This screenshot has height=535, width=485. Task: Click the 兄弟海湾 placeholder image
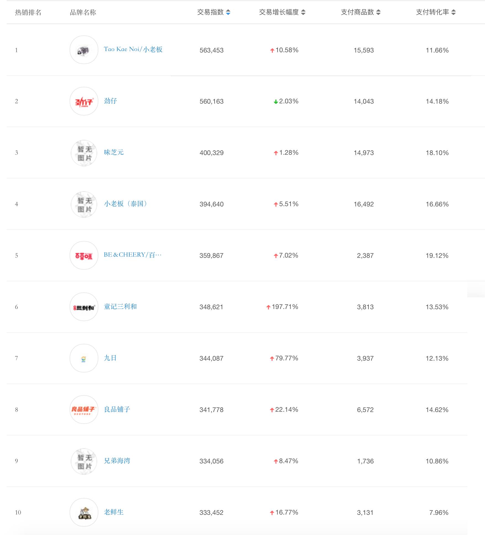(x=84, y=461)
